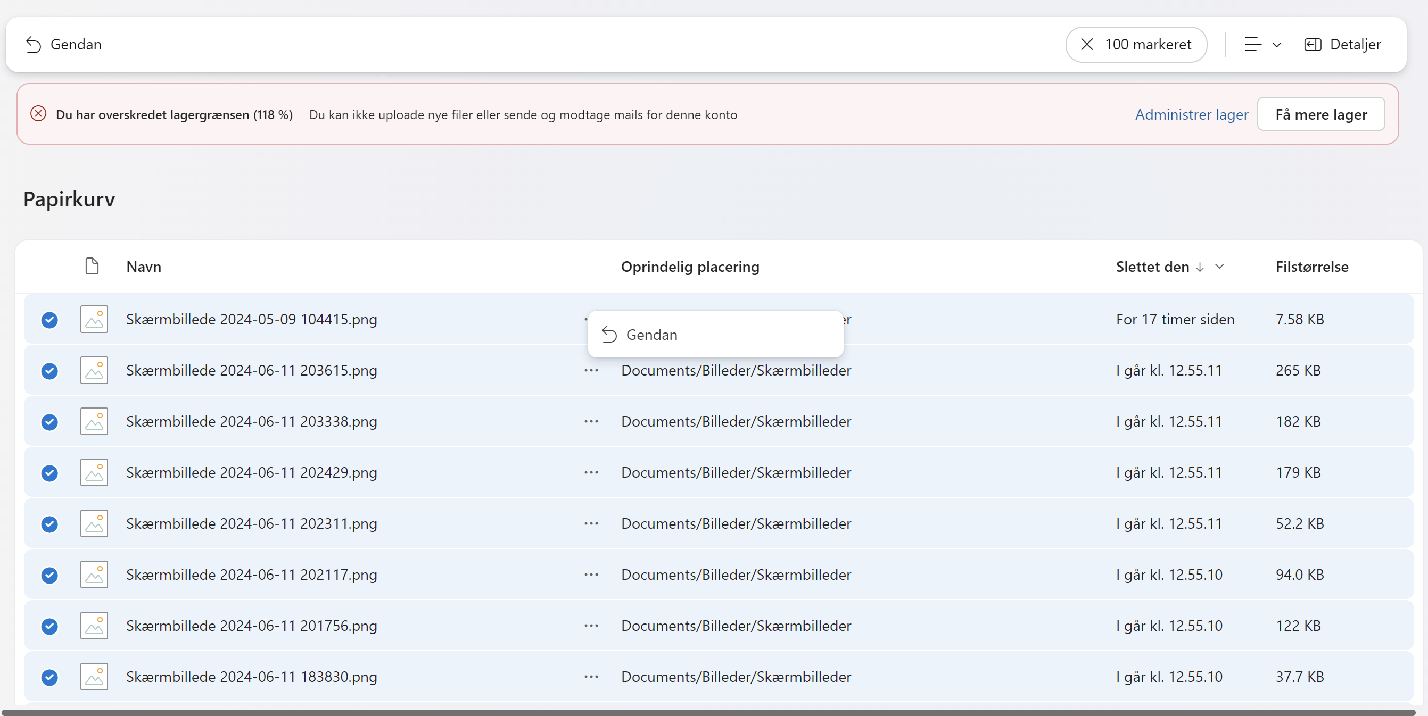
Task: Open the Administrer lager link
Action: tap(1191, 114)
